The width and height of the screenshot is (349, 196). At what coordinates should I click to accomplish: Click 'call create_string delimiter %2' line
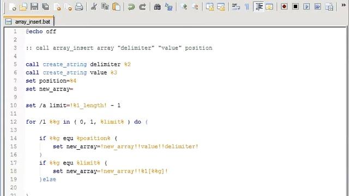[78, 64]
